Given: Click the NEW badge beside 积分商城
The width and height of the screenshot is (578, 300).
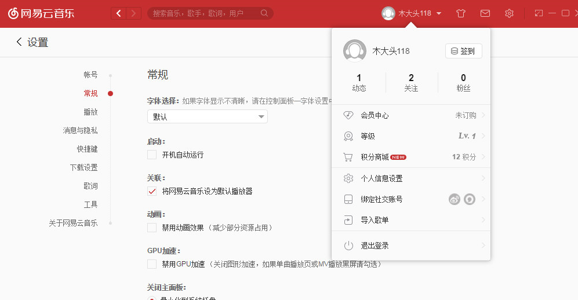Looking at the screenshot, I should 398,157.
